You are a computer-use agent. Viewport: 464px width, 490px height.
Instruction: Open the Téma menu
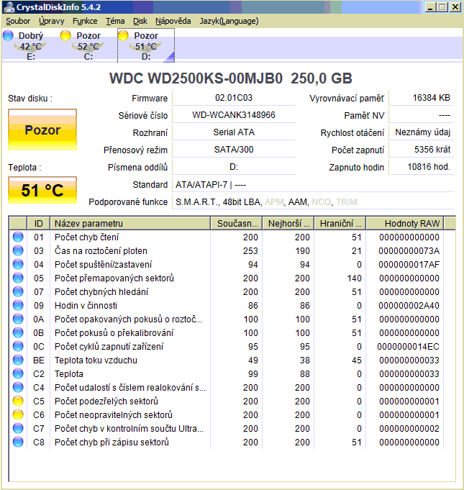point(115,21)
